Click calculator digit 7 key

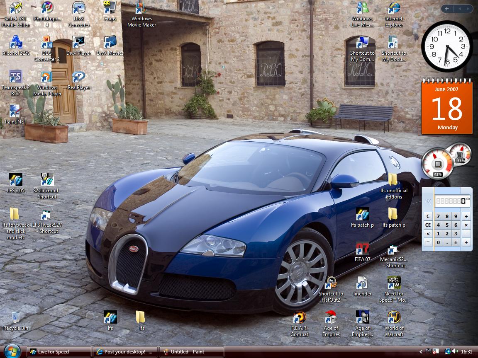pyautogui.click(x=438, y=216)
